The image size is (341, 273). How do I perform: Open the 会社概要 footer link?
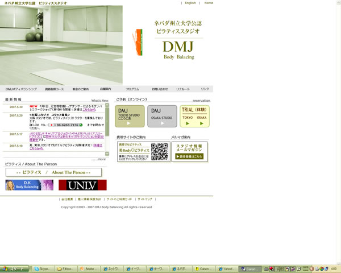tap(67, 199)
